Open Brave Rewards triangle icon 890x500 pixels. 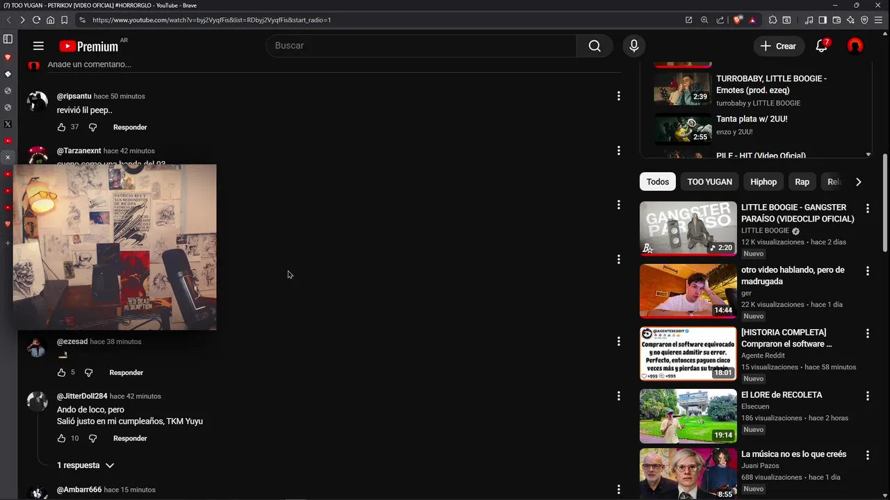(752, 20)
